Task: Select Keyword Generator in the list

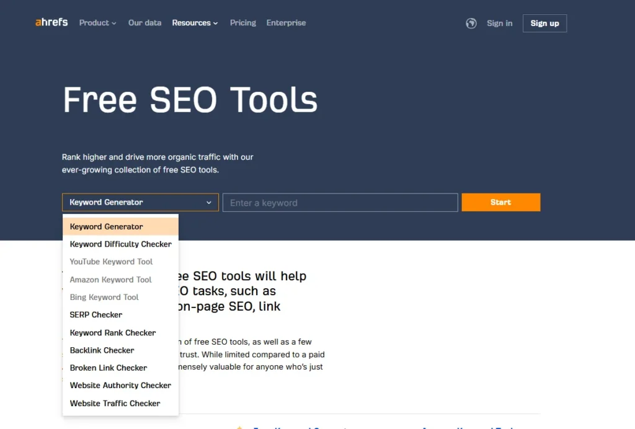Action: pos(120,227)
